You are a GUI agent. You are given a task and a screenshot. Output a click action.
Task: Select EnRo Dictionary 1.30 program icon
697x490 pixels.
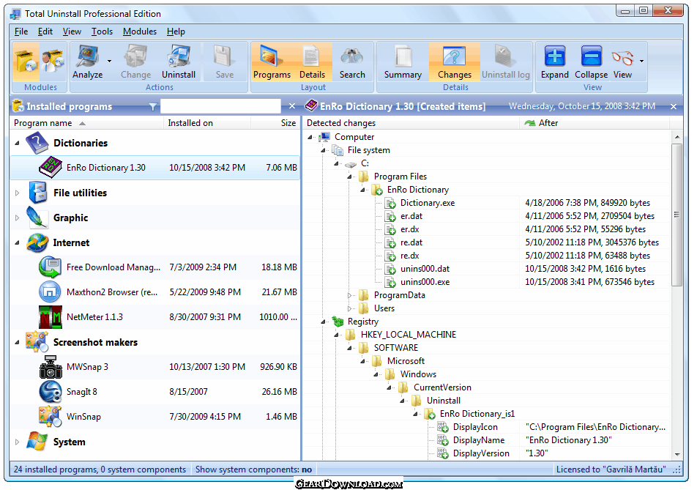(51, 168)
